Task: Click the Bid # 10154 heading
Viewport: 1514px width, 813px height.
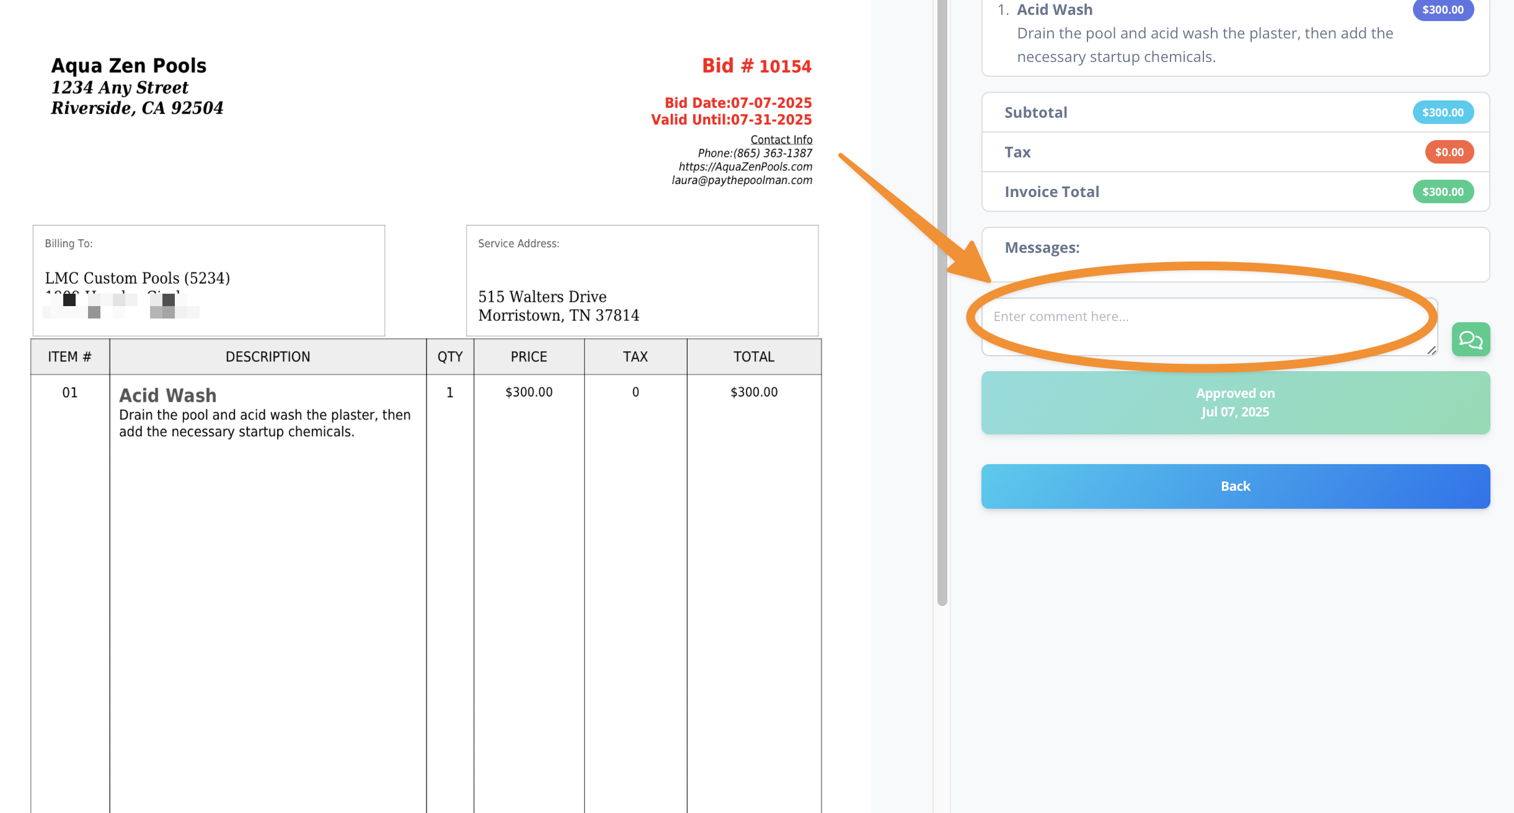Action: pyautogui.click(x=756, y=66)
